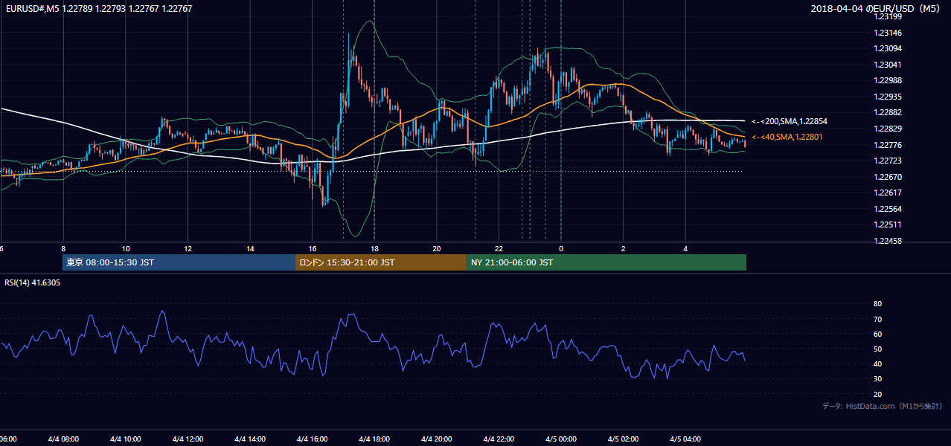
Task: Click the 4/4 18:00 time label
Action: coord(375,439)
